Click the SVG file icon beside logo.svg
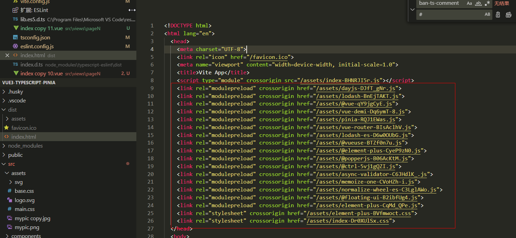 pos(10,200)
